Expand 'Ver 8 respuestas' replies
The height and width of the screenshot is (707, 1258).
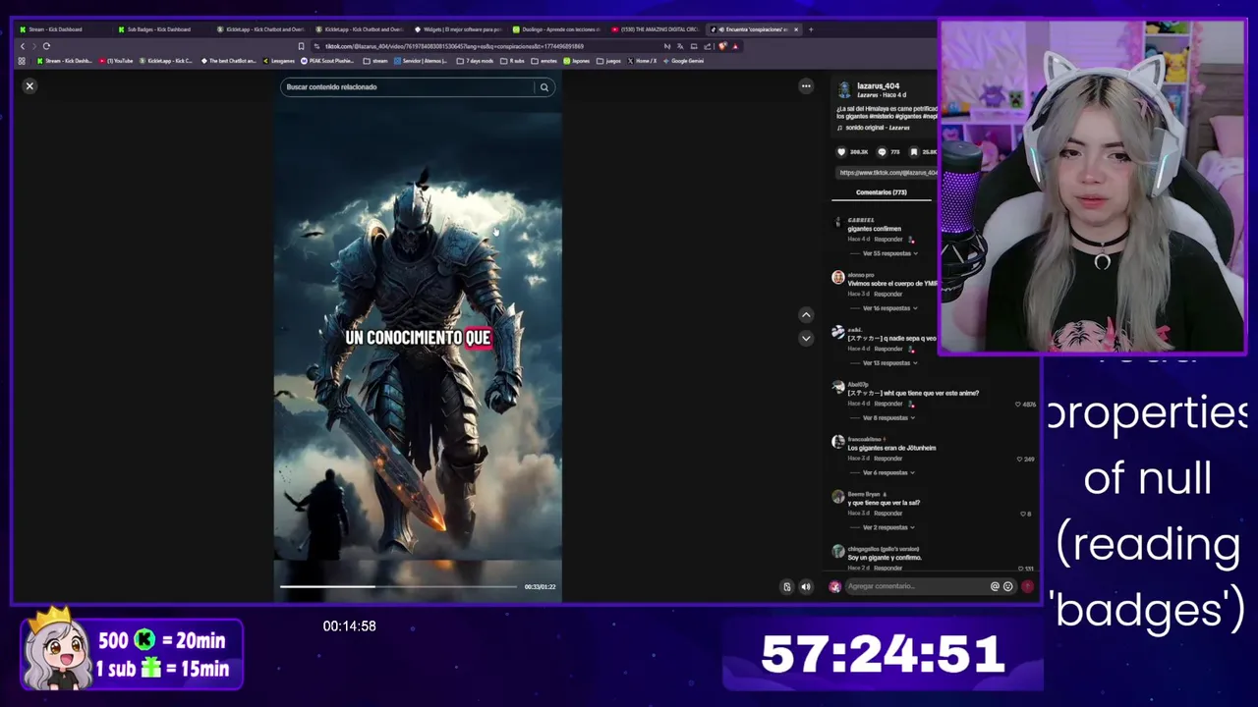pyautogui.click(x=888, y=418)
